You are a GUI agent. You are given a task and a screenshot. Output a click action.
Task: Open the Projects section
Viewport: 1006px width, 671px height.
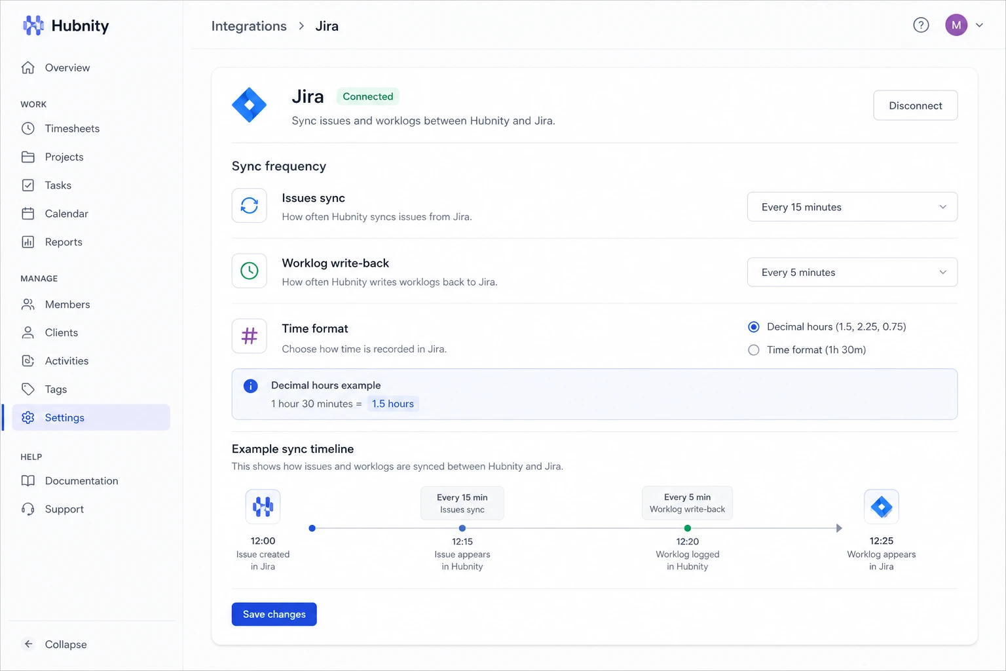point(91,157)
